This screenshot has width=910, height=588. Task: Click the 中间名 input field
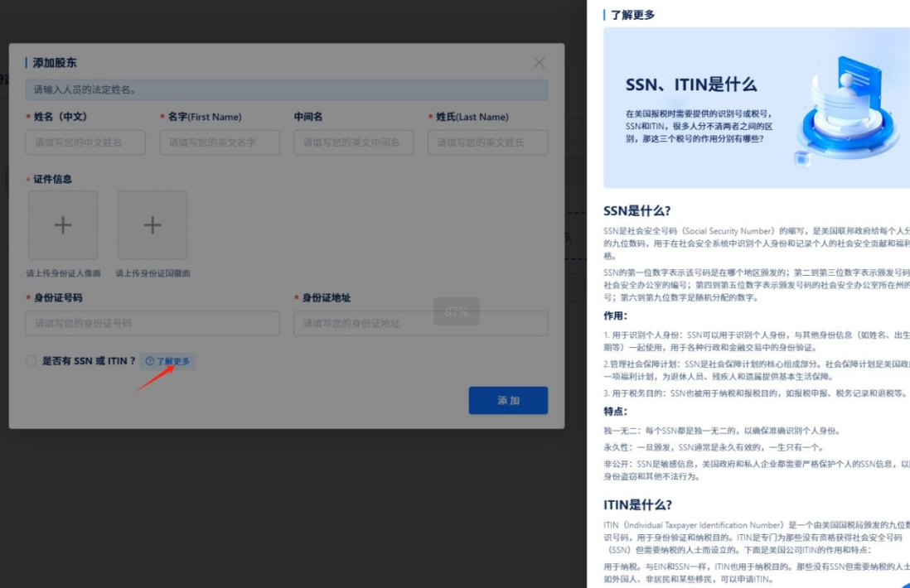click(353, 142)
